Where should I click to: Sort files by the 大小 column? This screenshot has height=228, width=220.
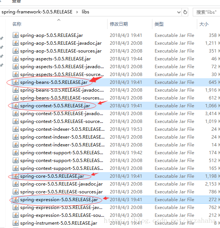tap(204, 24)
